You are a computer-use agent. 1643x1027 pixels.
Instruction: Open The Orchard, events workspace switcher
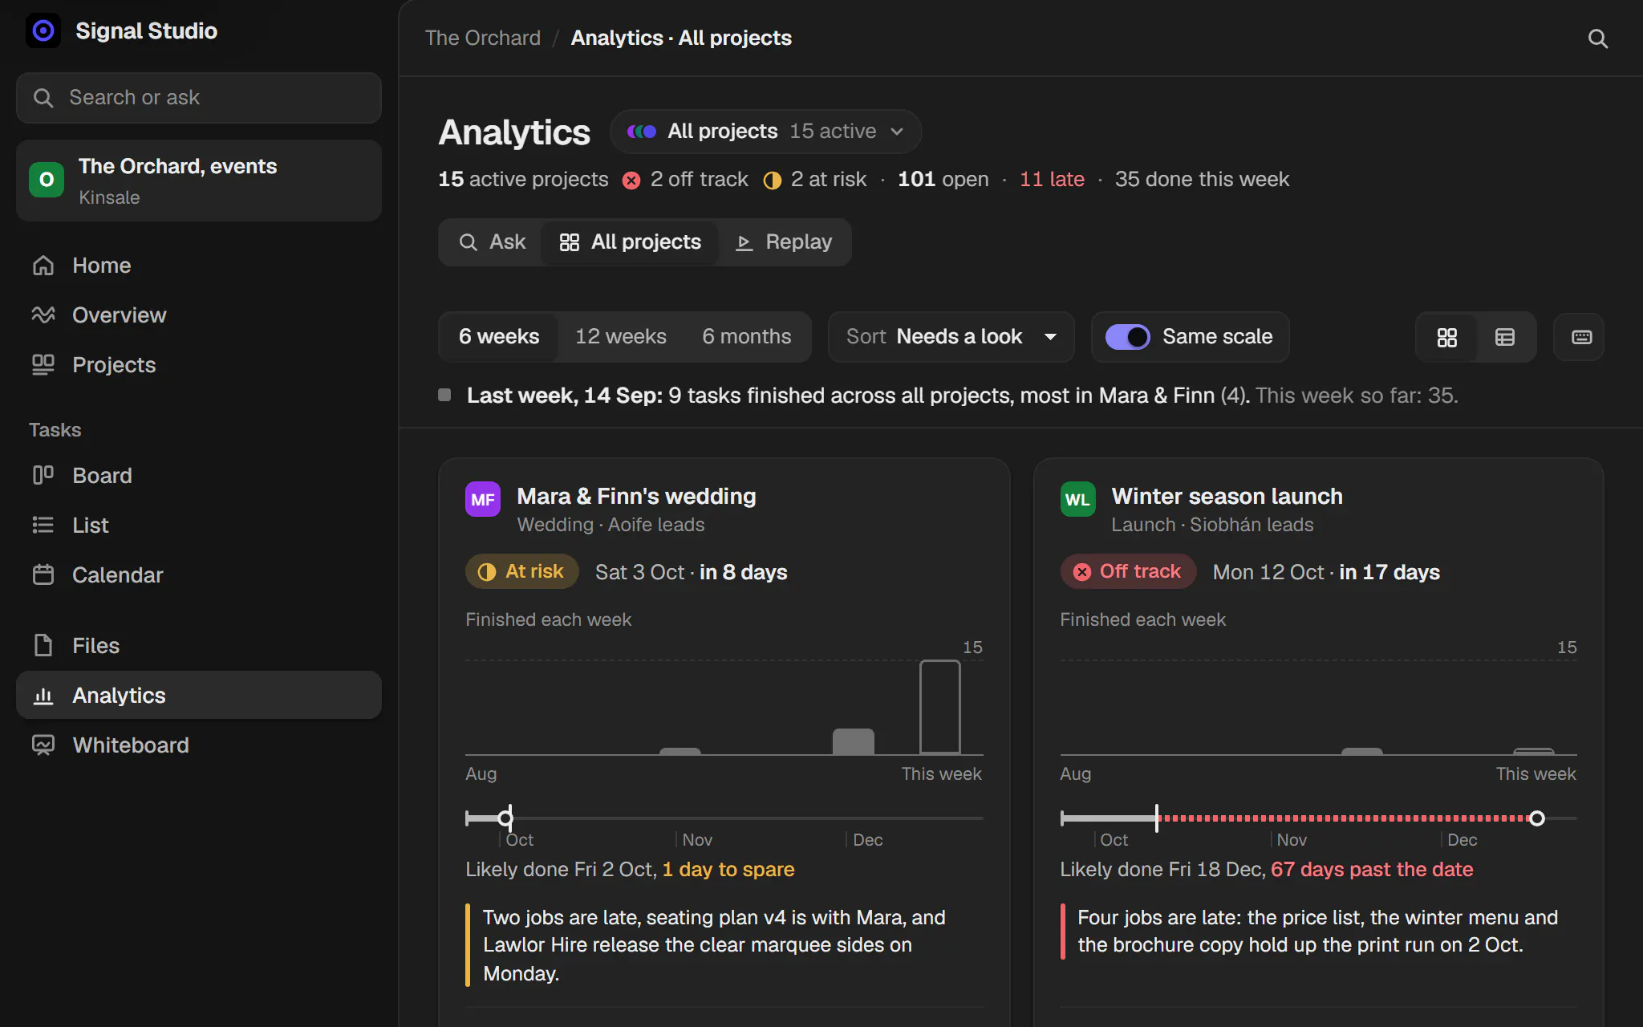[199, 181]
